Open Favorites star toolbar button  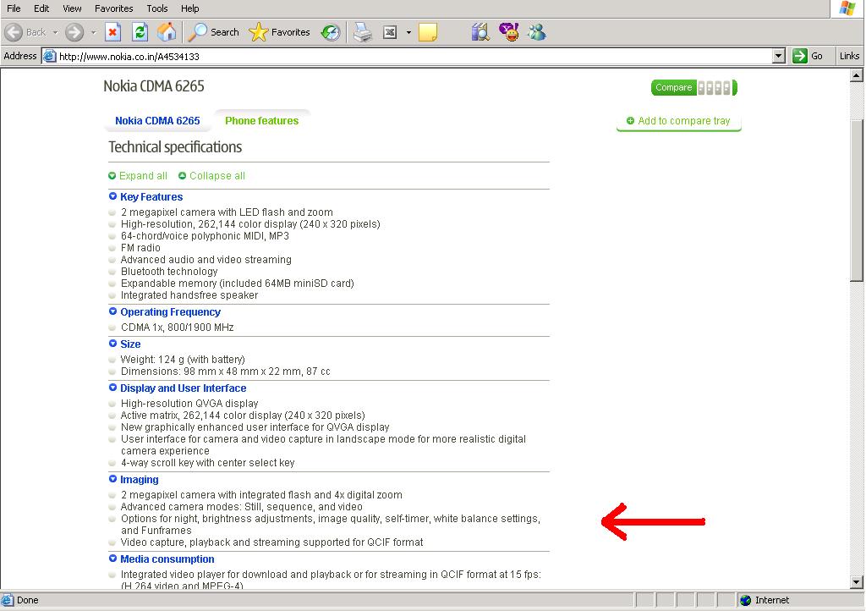[279, 32]
